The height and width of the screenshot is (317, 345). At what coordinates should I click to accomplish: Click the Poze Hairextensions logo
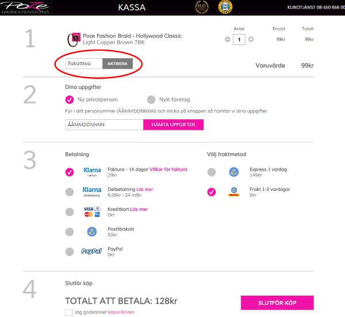25,7
